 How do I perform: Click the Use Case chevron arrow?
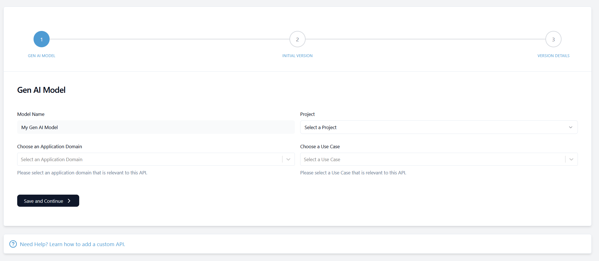point(571,159)
